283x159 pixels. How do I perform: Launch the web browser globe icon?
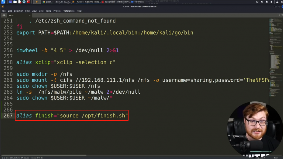click(x=24, y=2)
